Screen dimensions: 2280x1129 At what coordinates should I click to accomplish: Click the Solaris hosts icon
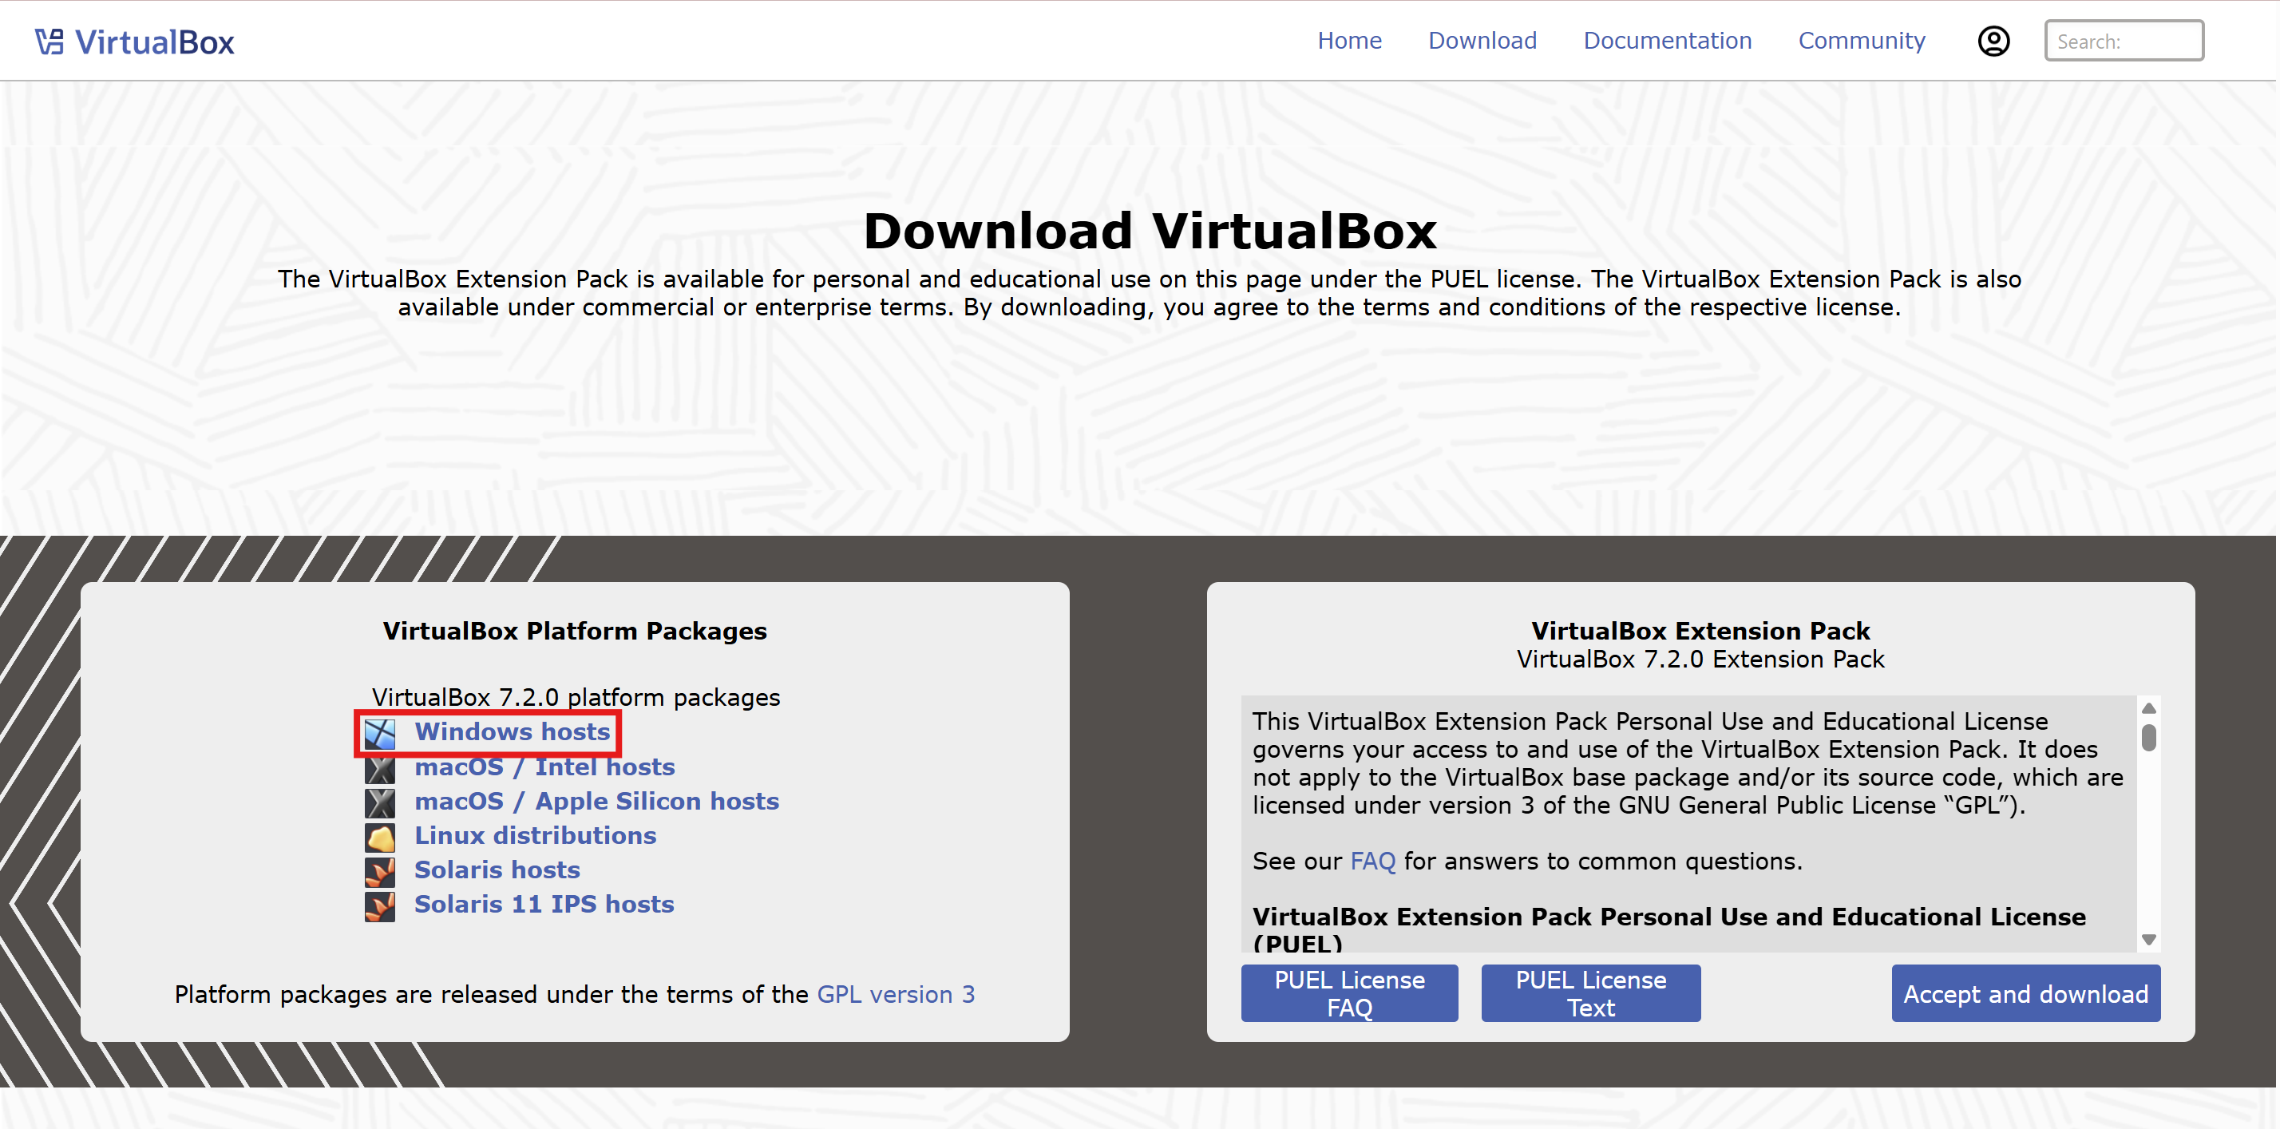(380, 871)
